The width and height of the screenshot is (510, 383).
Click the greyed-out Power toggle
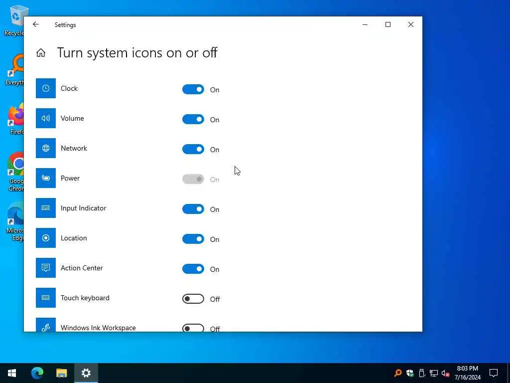pos(193,179)
